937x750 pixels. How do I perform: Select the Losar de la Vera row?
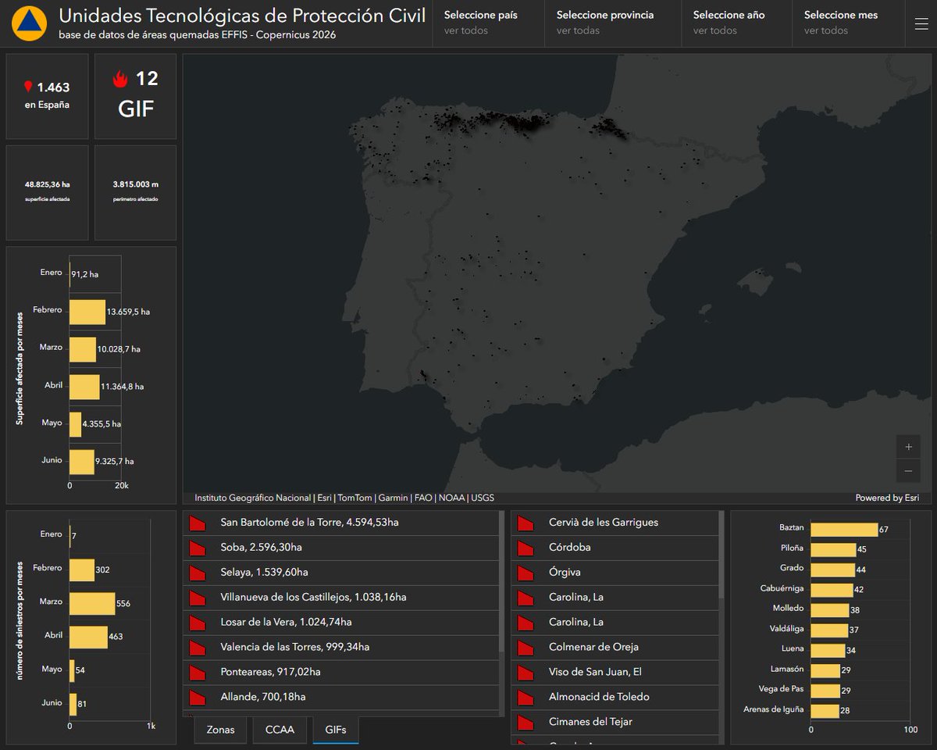[x=341, y=623]
